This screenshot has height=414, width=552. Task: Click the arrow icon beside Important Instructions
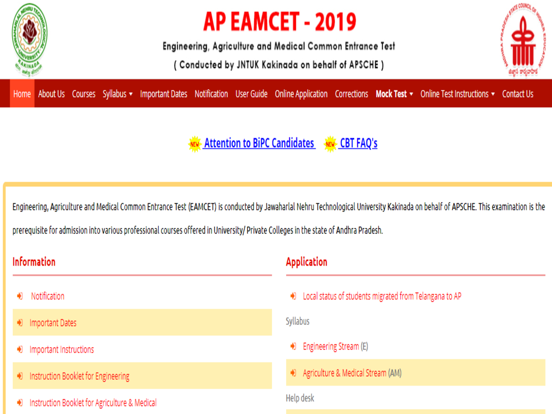pyautogui.click(x=20, y=350)
